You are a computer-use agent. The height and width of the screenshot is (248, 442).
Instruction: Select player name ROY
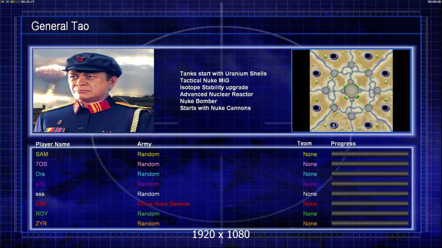(x=41, y=214)
